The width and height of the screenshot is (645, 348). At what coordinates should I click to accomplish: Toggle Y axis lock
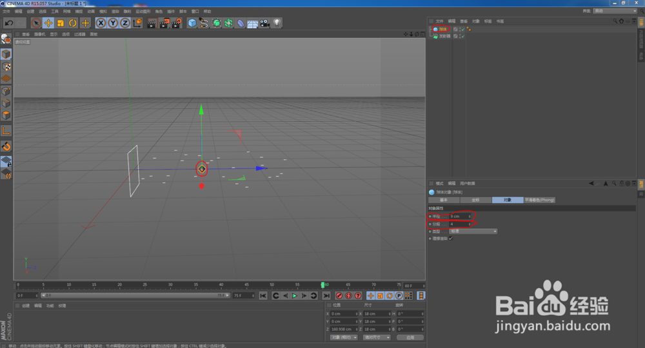[x=113, y=23]
